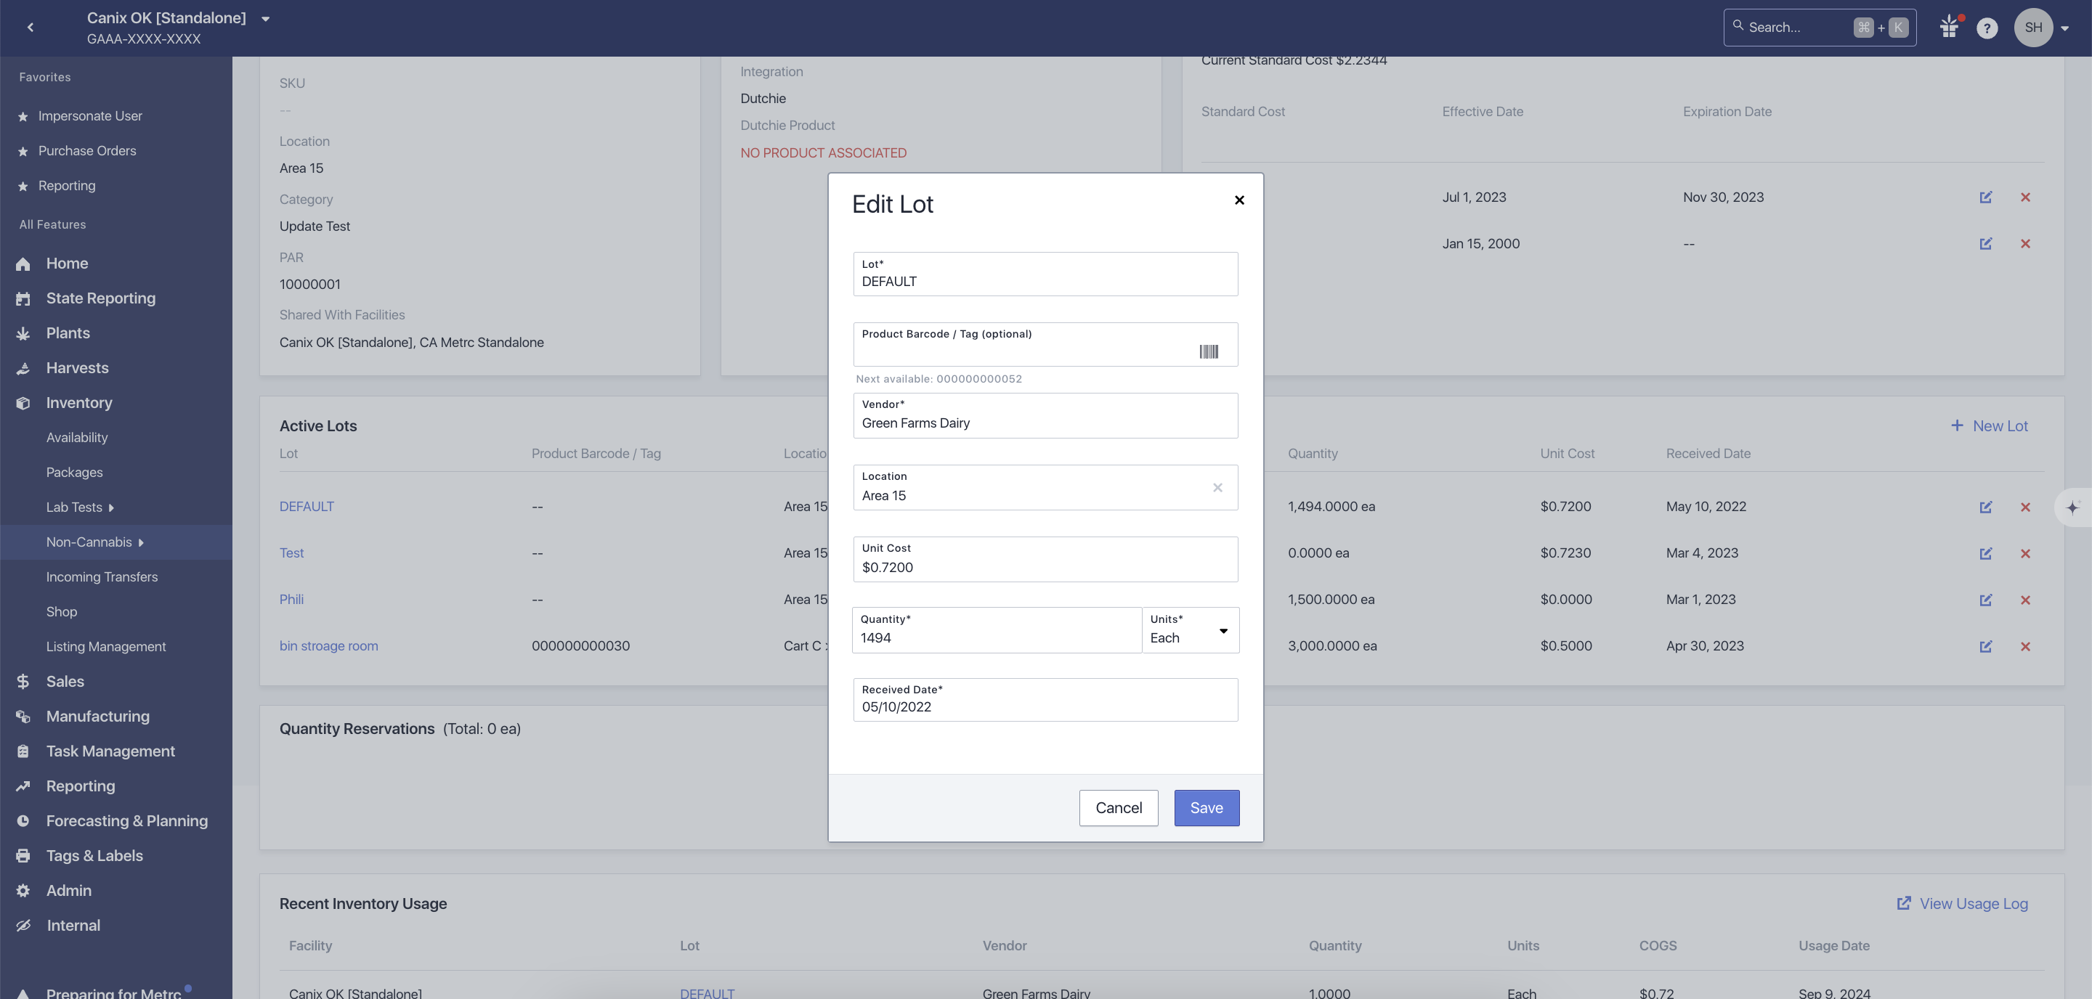The height and width of the screenshot is (999, 2092).
Task: Select Packages under Inventory menu
Action: (x=75, y=473)
